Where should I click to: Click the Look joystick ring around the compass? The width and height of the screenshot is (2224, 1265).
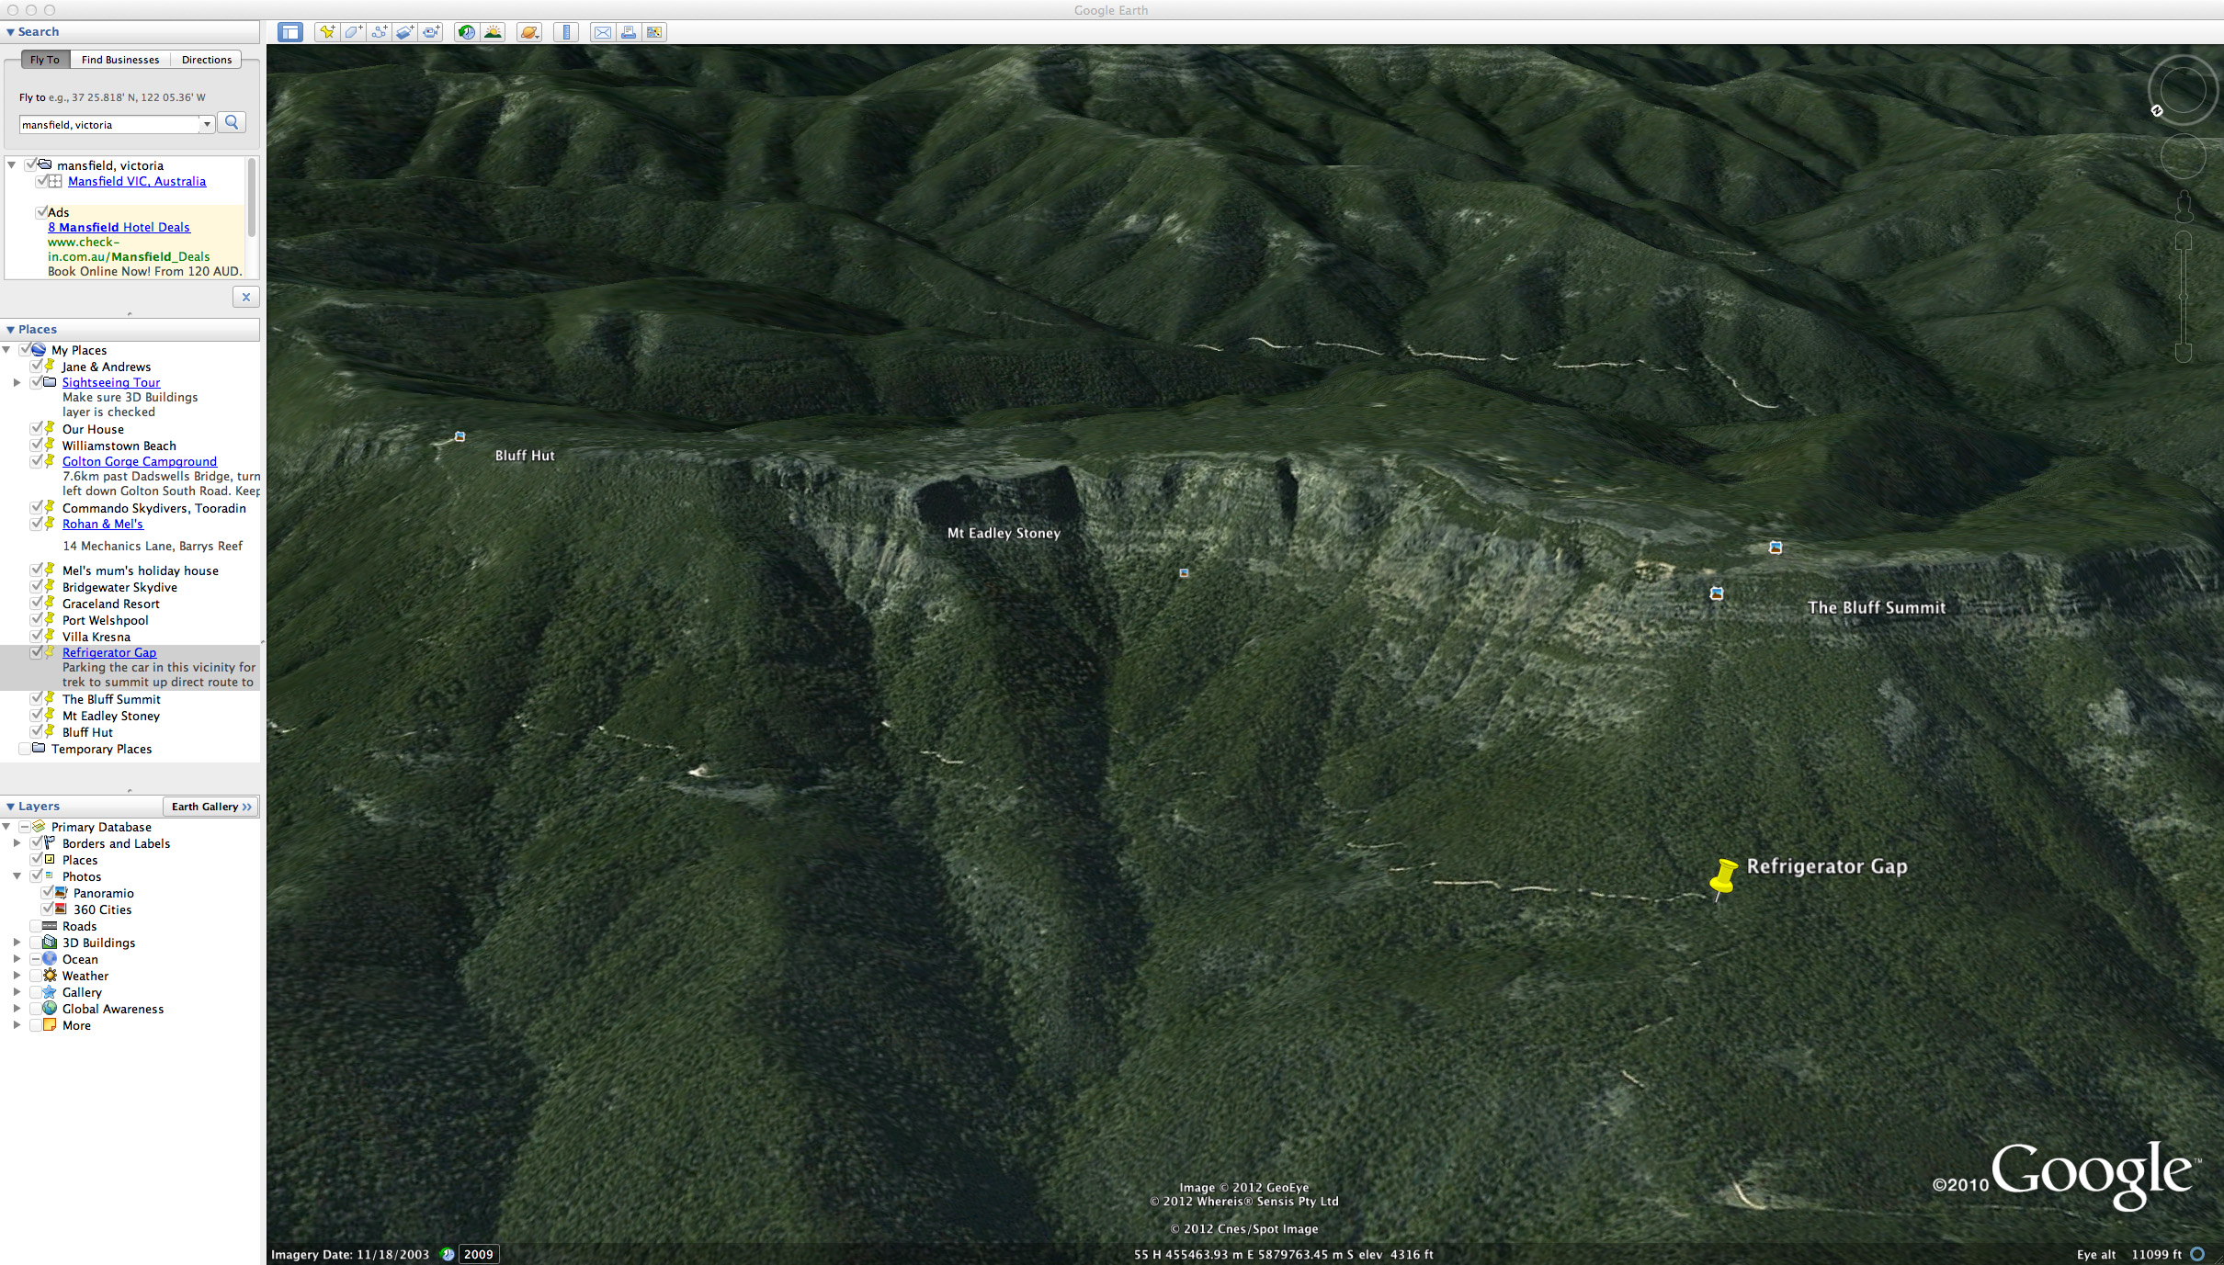pos(2183,90)
